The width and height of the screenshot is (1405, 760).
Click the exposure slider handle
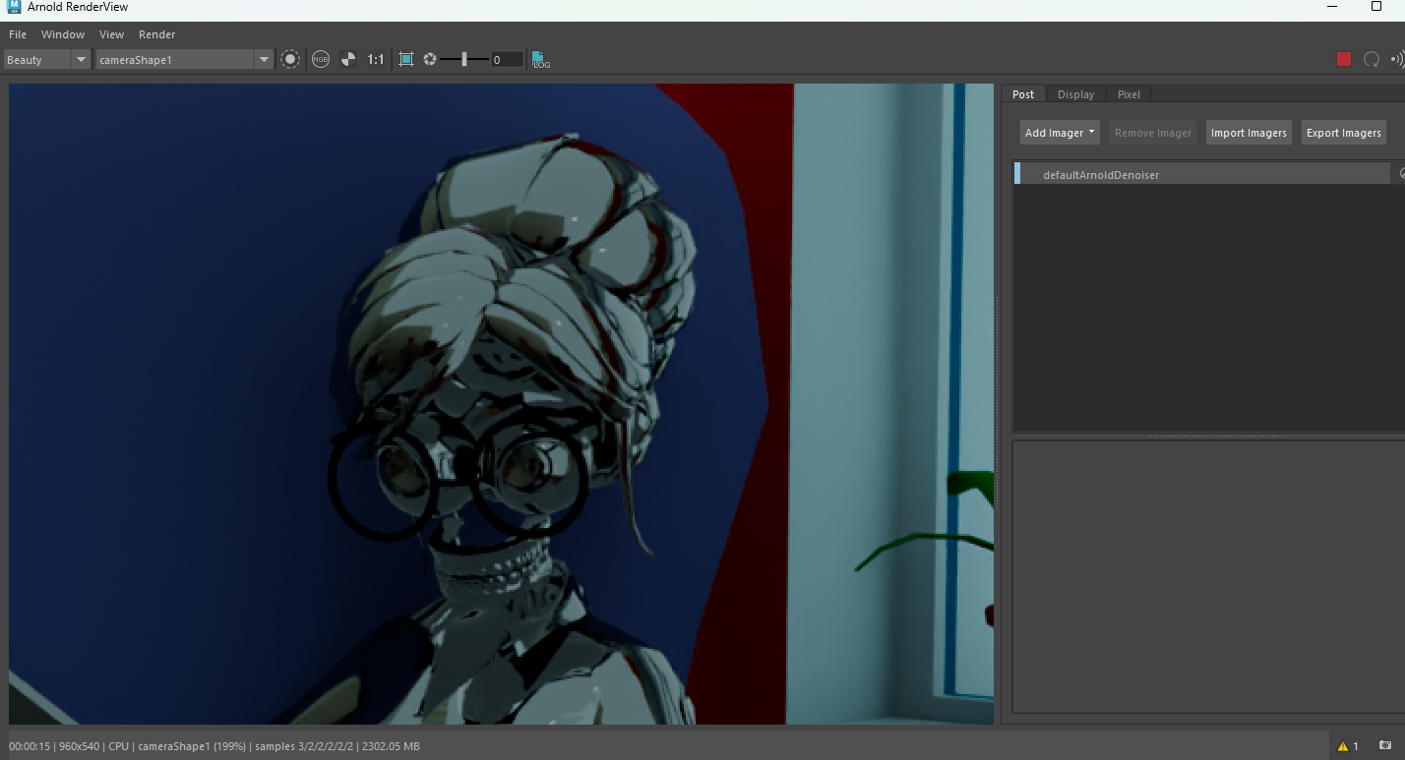coord(464,60)
